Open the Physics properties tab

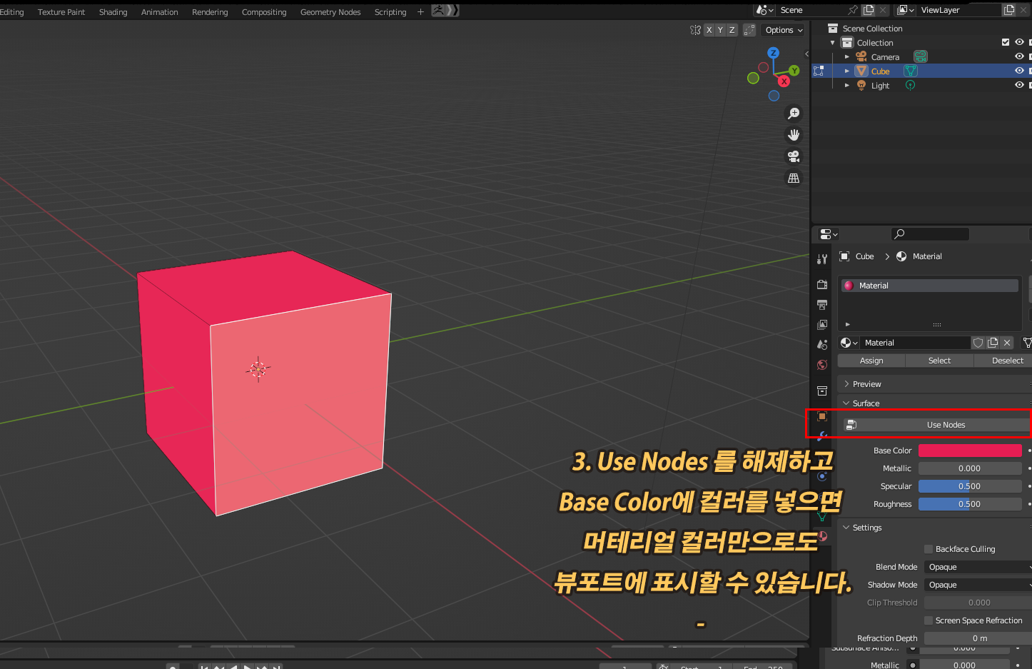(822, 476)
